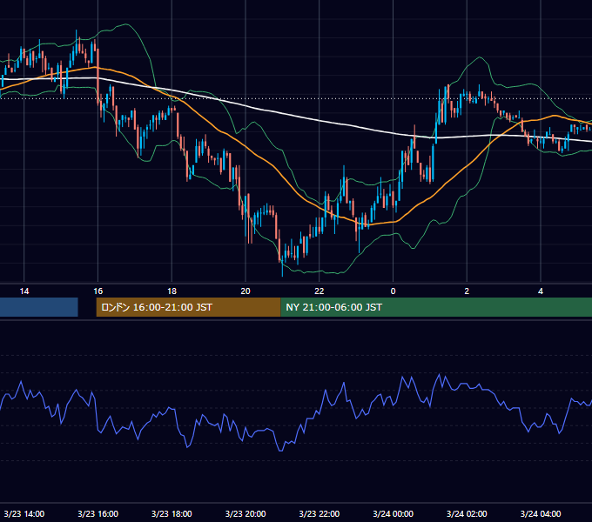
Task: Click the hour label 22 on price chart axis
Action: 320,291
